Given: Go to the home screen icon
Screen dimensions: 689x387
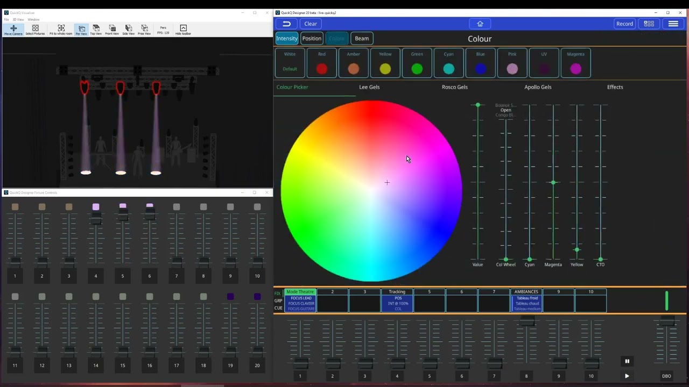Looking at the screenshot, I should (480, 24).
